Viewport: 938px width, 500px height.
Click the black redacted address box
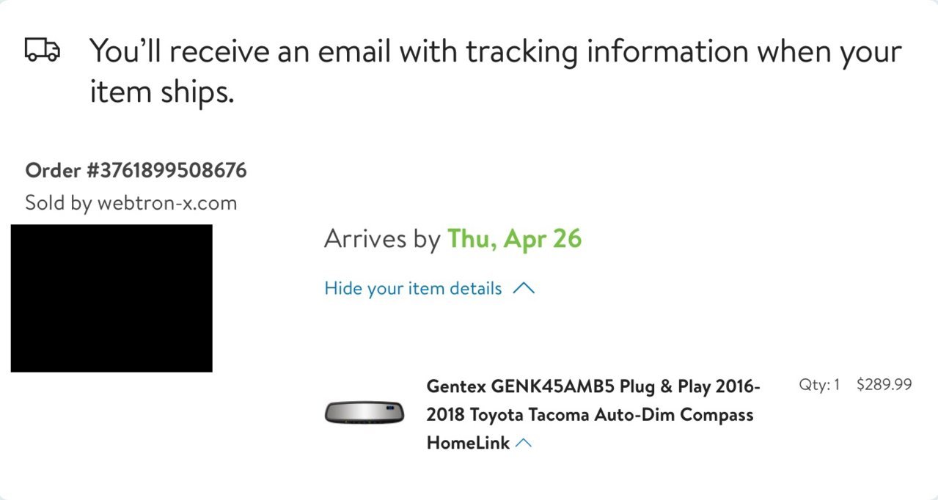coord(111,298)
